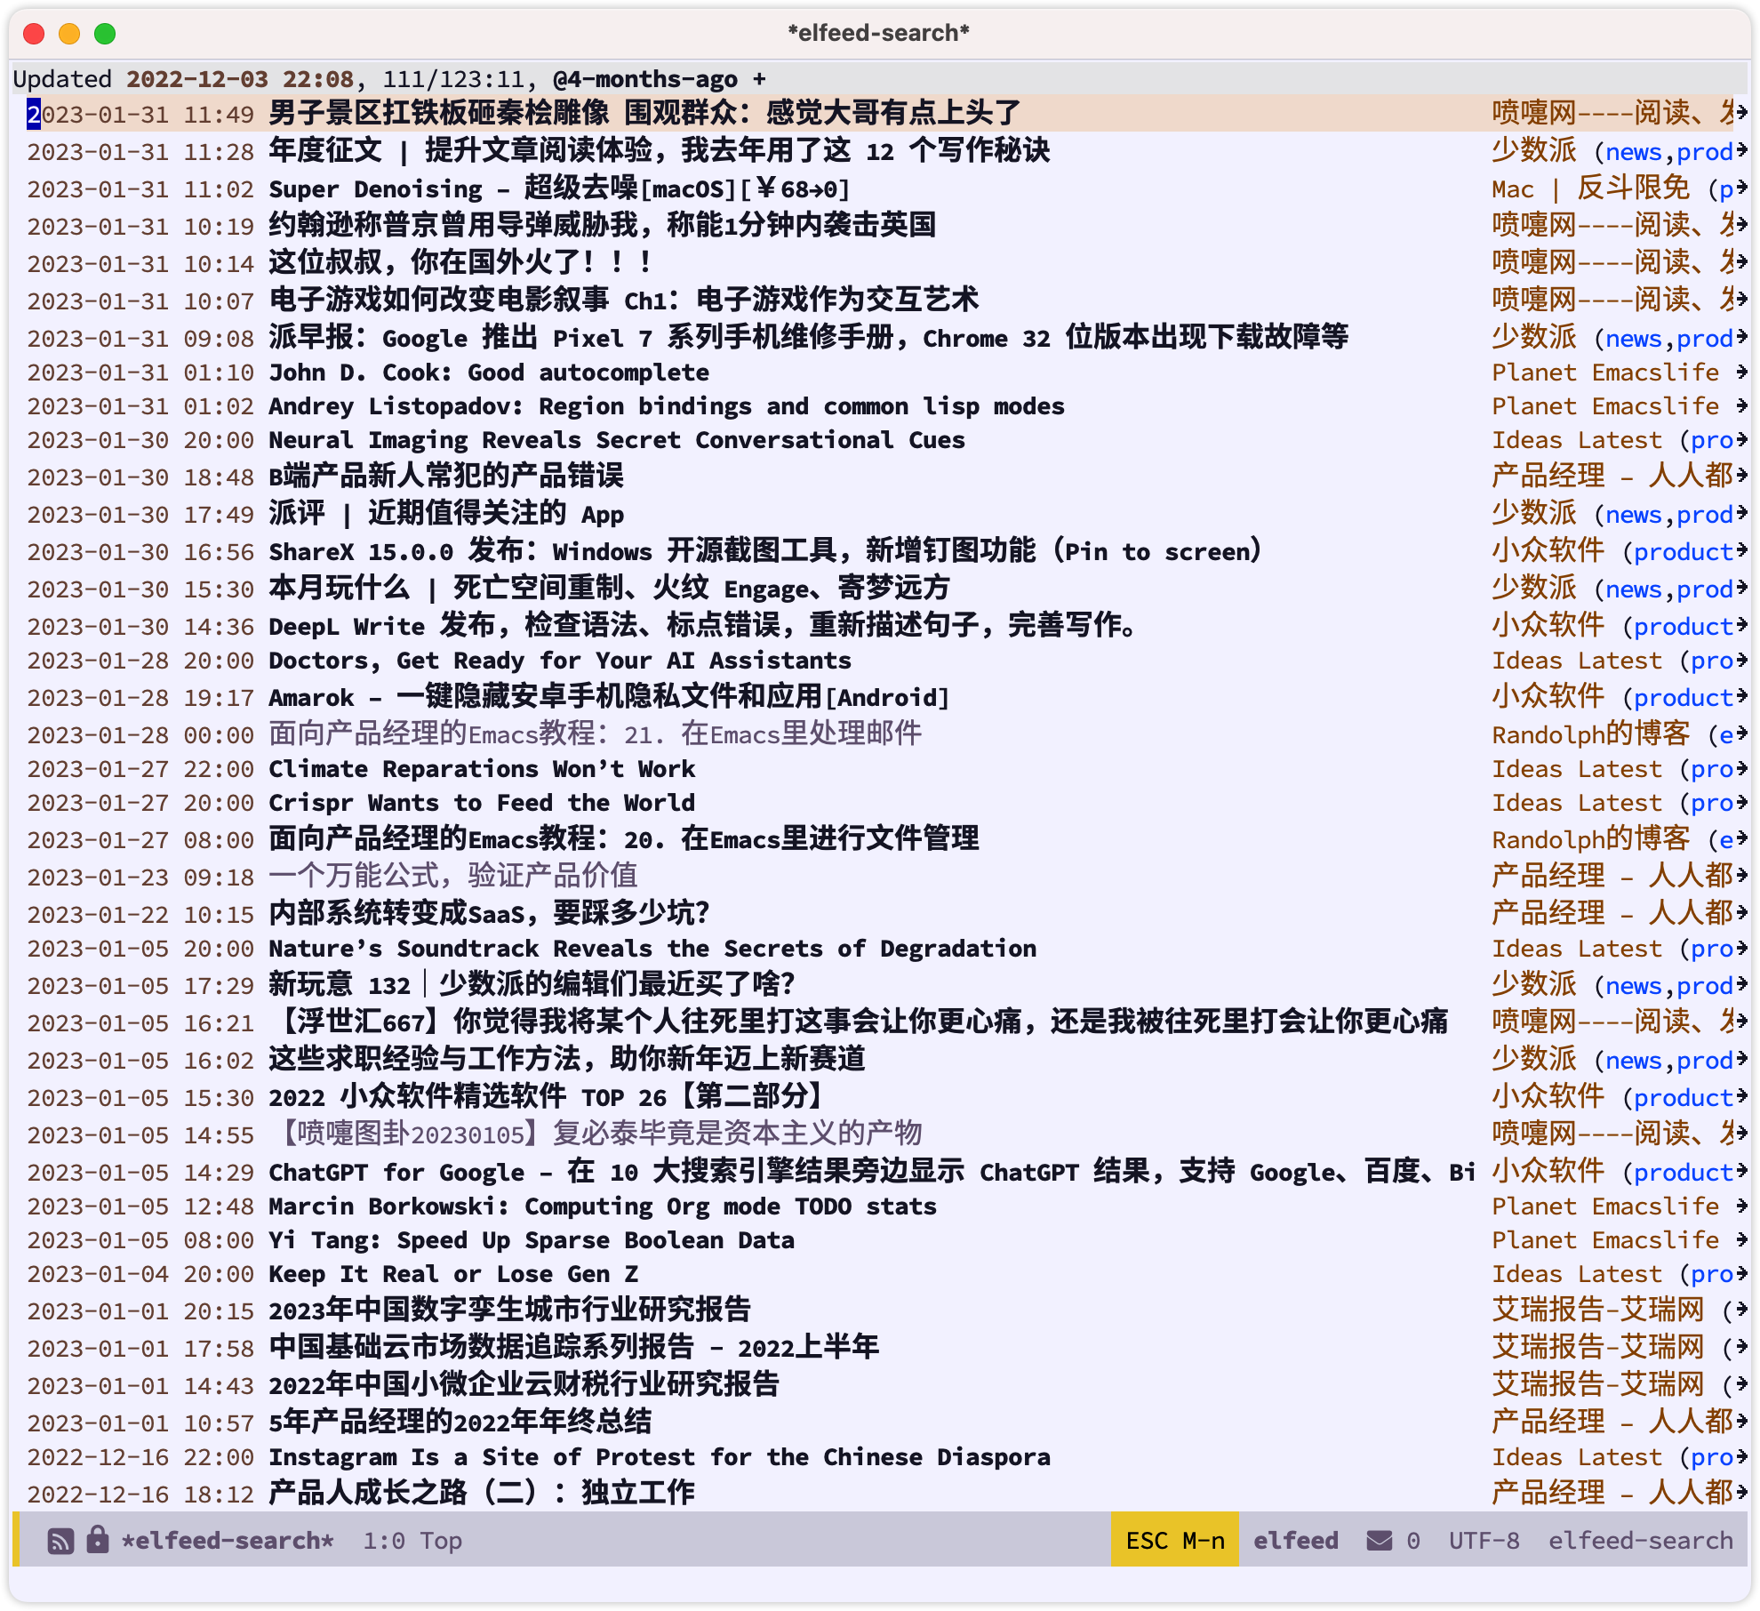Select 5年产品经理的2022年年终总结 entry
The image size is (1760, 1611).
(x=460, y=1423)
